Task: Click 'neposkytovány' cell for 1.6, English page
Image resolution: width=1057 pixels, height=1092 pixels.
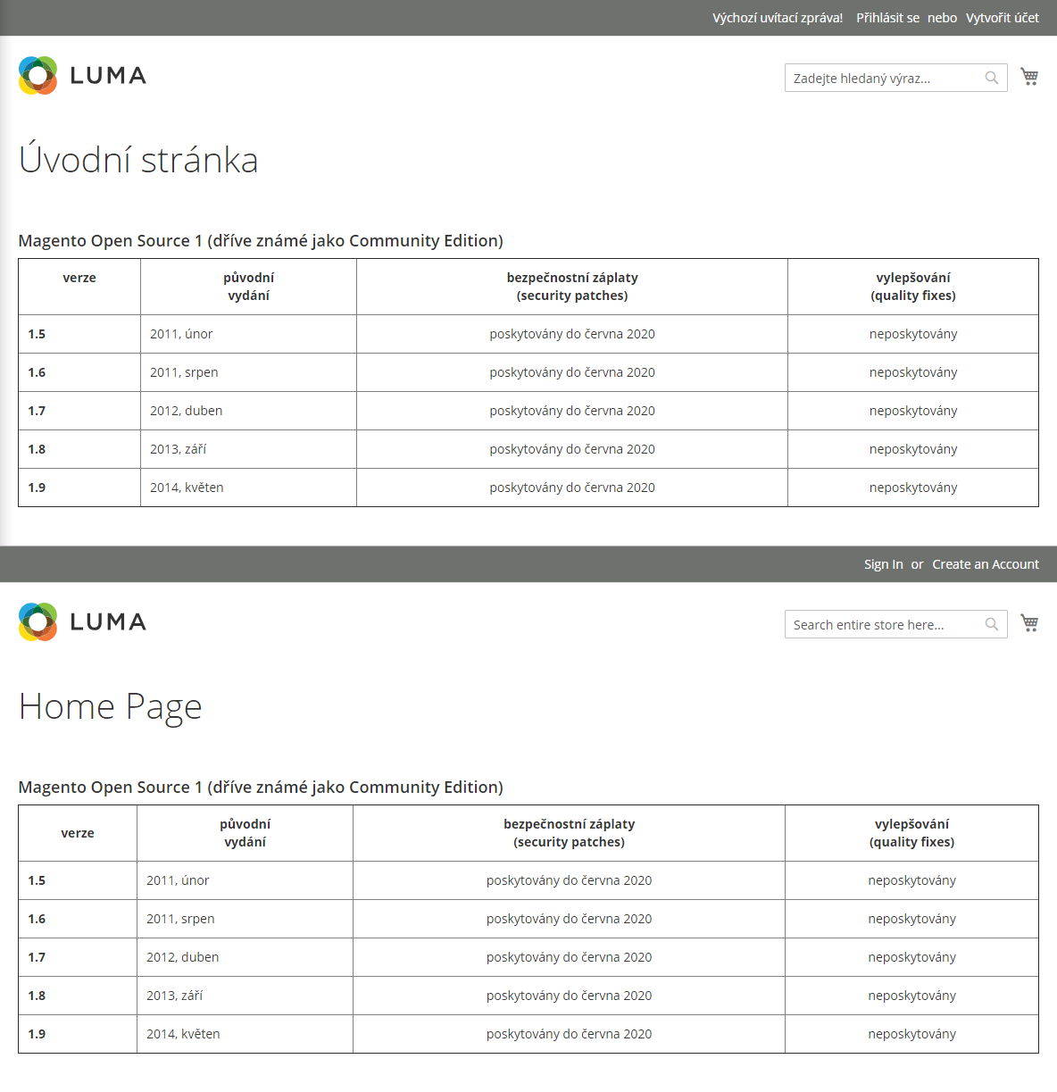Action: click(912, 919)
